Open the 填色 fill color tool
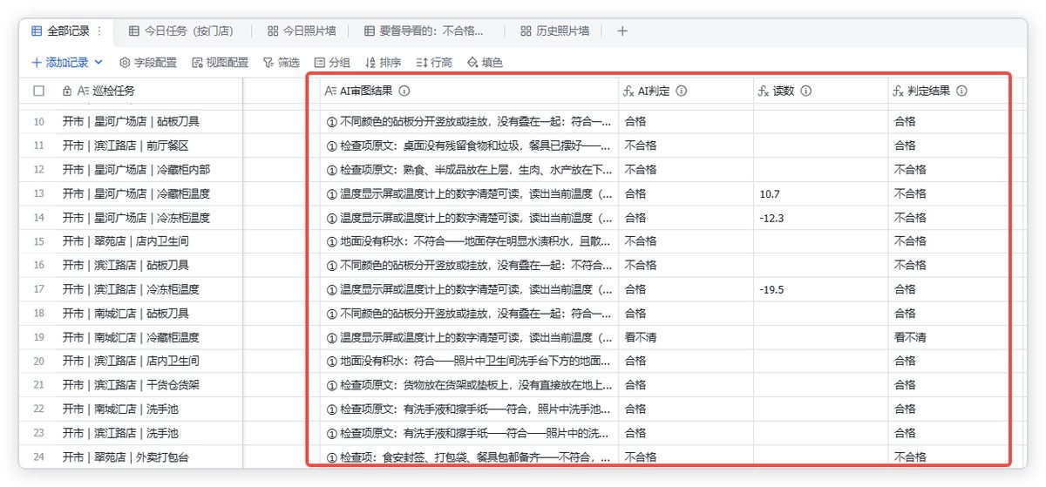The image size is (1046, 487). [486, 63]
